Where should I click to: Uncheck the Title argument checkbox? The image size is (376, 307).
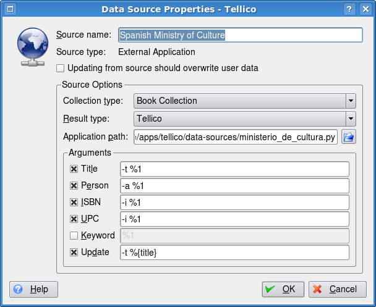coord(74,169)
